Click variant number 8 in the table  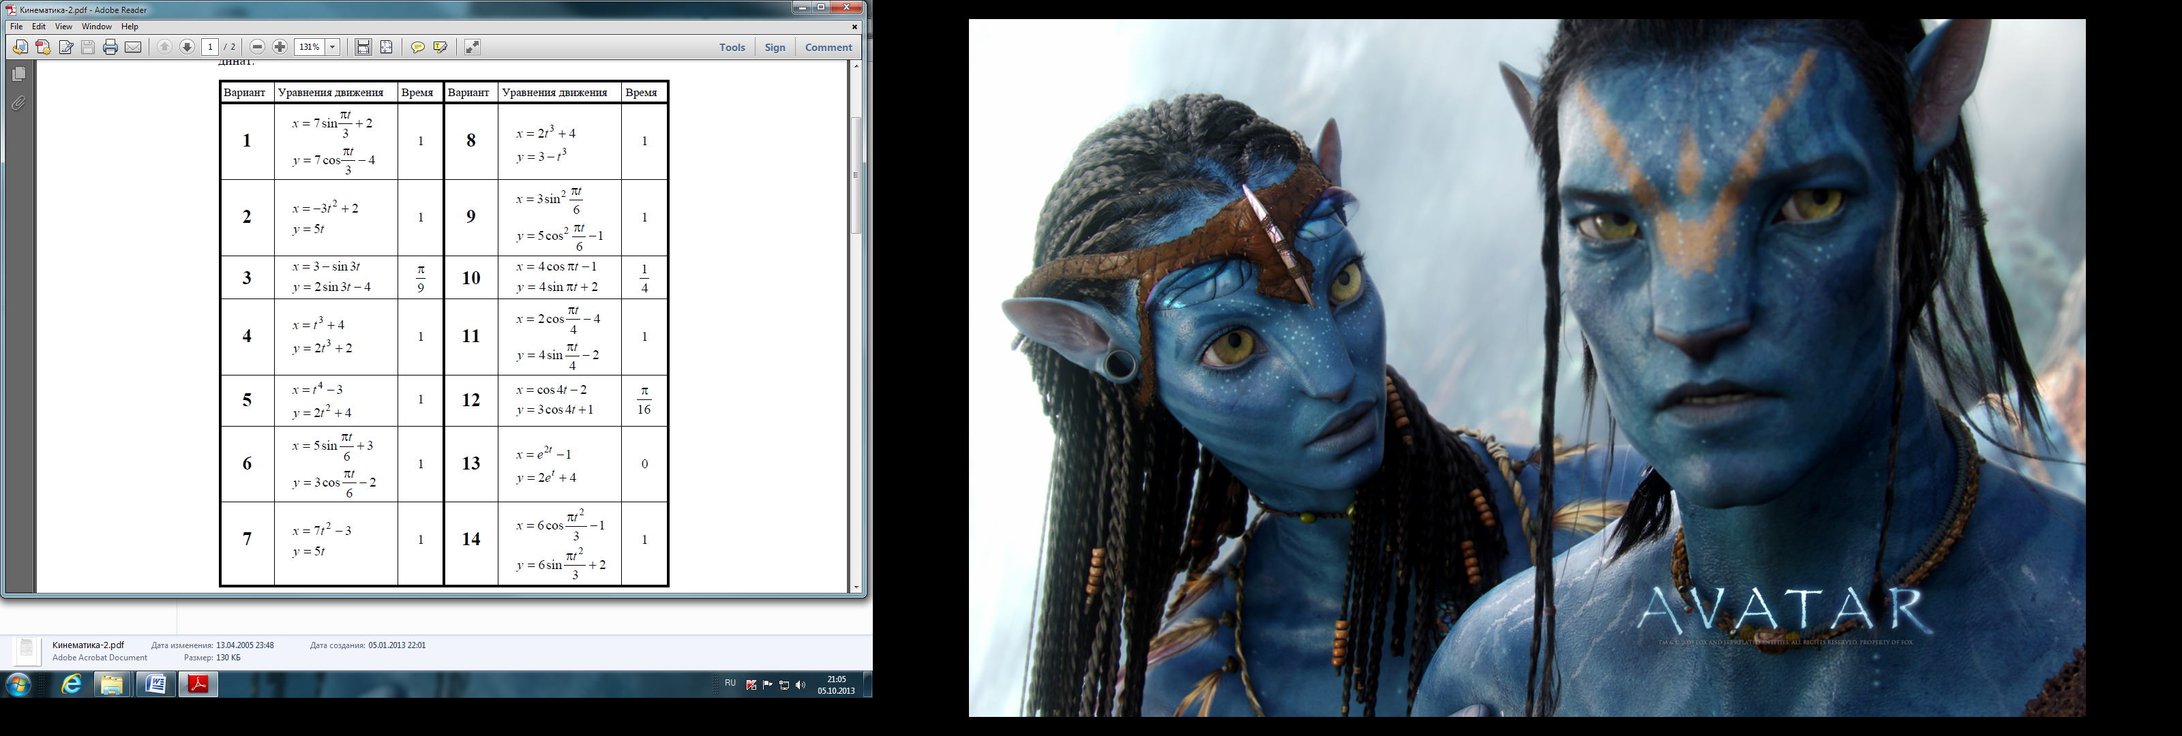tap(471, 140)
